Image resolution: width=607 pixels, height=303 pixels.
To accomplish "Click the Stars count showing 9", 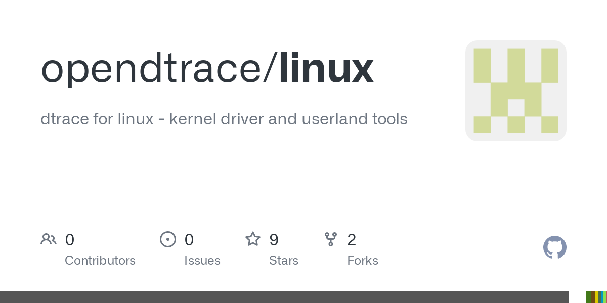I will tap(274, 240).
